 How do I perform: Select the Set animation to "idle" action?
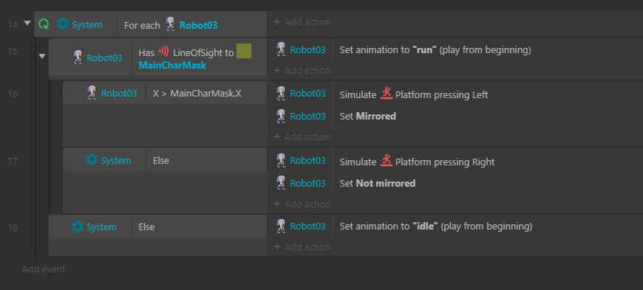pyautogui.click(x=436, y=226)
